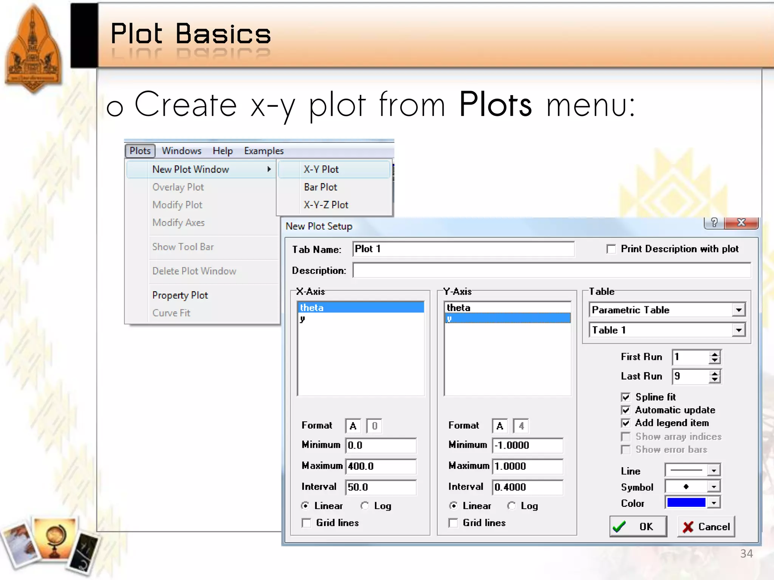Click the Tab Name input field

point(463,249)
